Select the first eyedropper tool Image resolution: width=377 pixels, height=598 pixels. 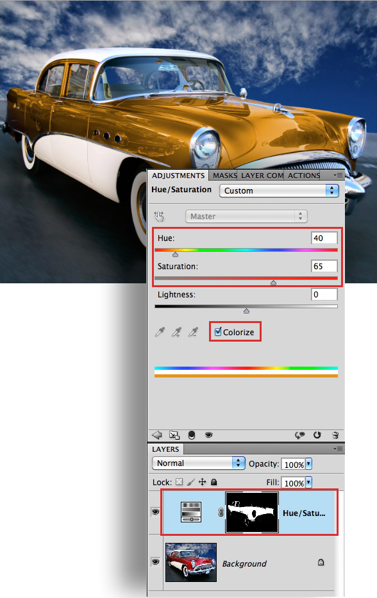pyautogui.click(x=160, y=332)
